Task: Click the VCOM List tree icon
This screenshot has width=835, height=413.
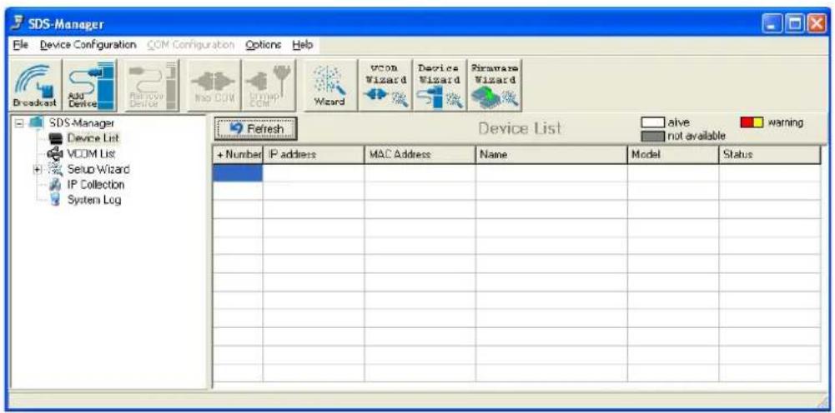Action: tap(55, 154)
